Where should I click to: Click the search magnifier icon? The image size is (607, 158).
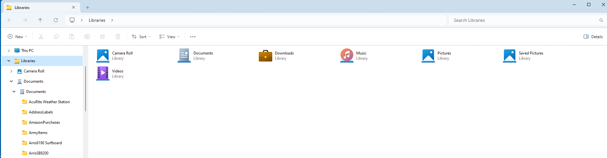pyautogui.click(x=601, y=20)
